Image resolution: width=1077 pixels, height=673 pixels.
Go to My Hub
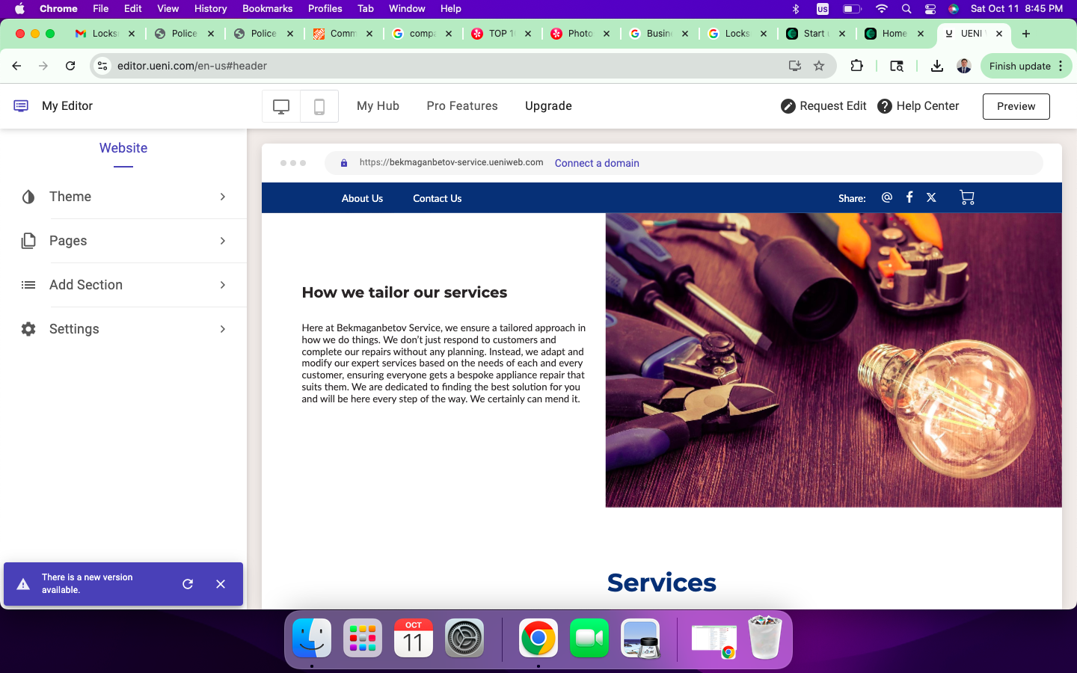[378, 106]
